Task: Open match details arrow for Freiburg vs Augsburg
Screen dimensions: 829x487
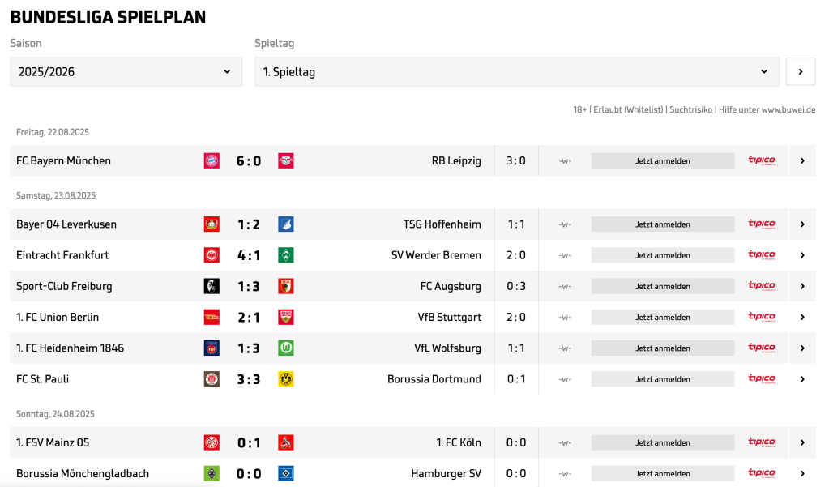Action: (802, 286)
